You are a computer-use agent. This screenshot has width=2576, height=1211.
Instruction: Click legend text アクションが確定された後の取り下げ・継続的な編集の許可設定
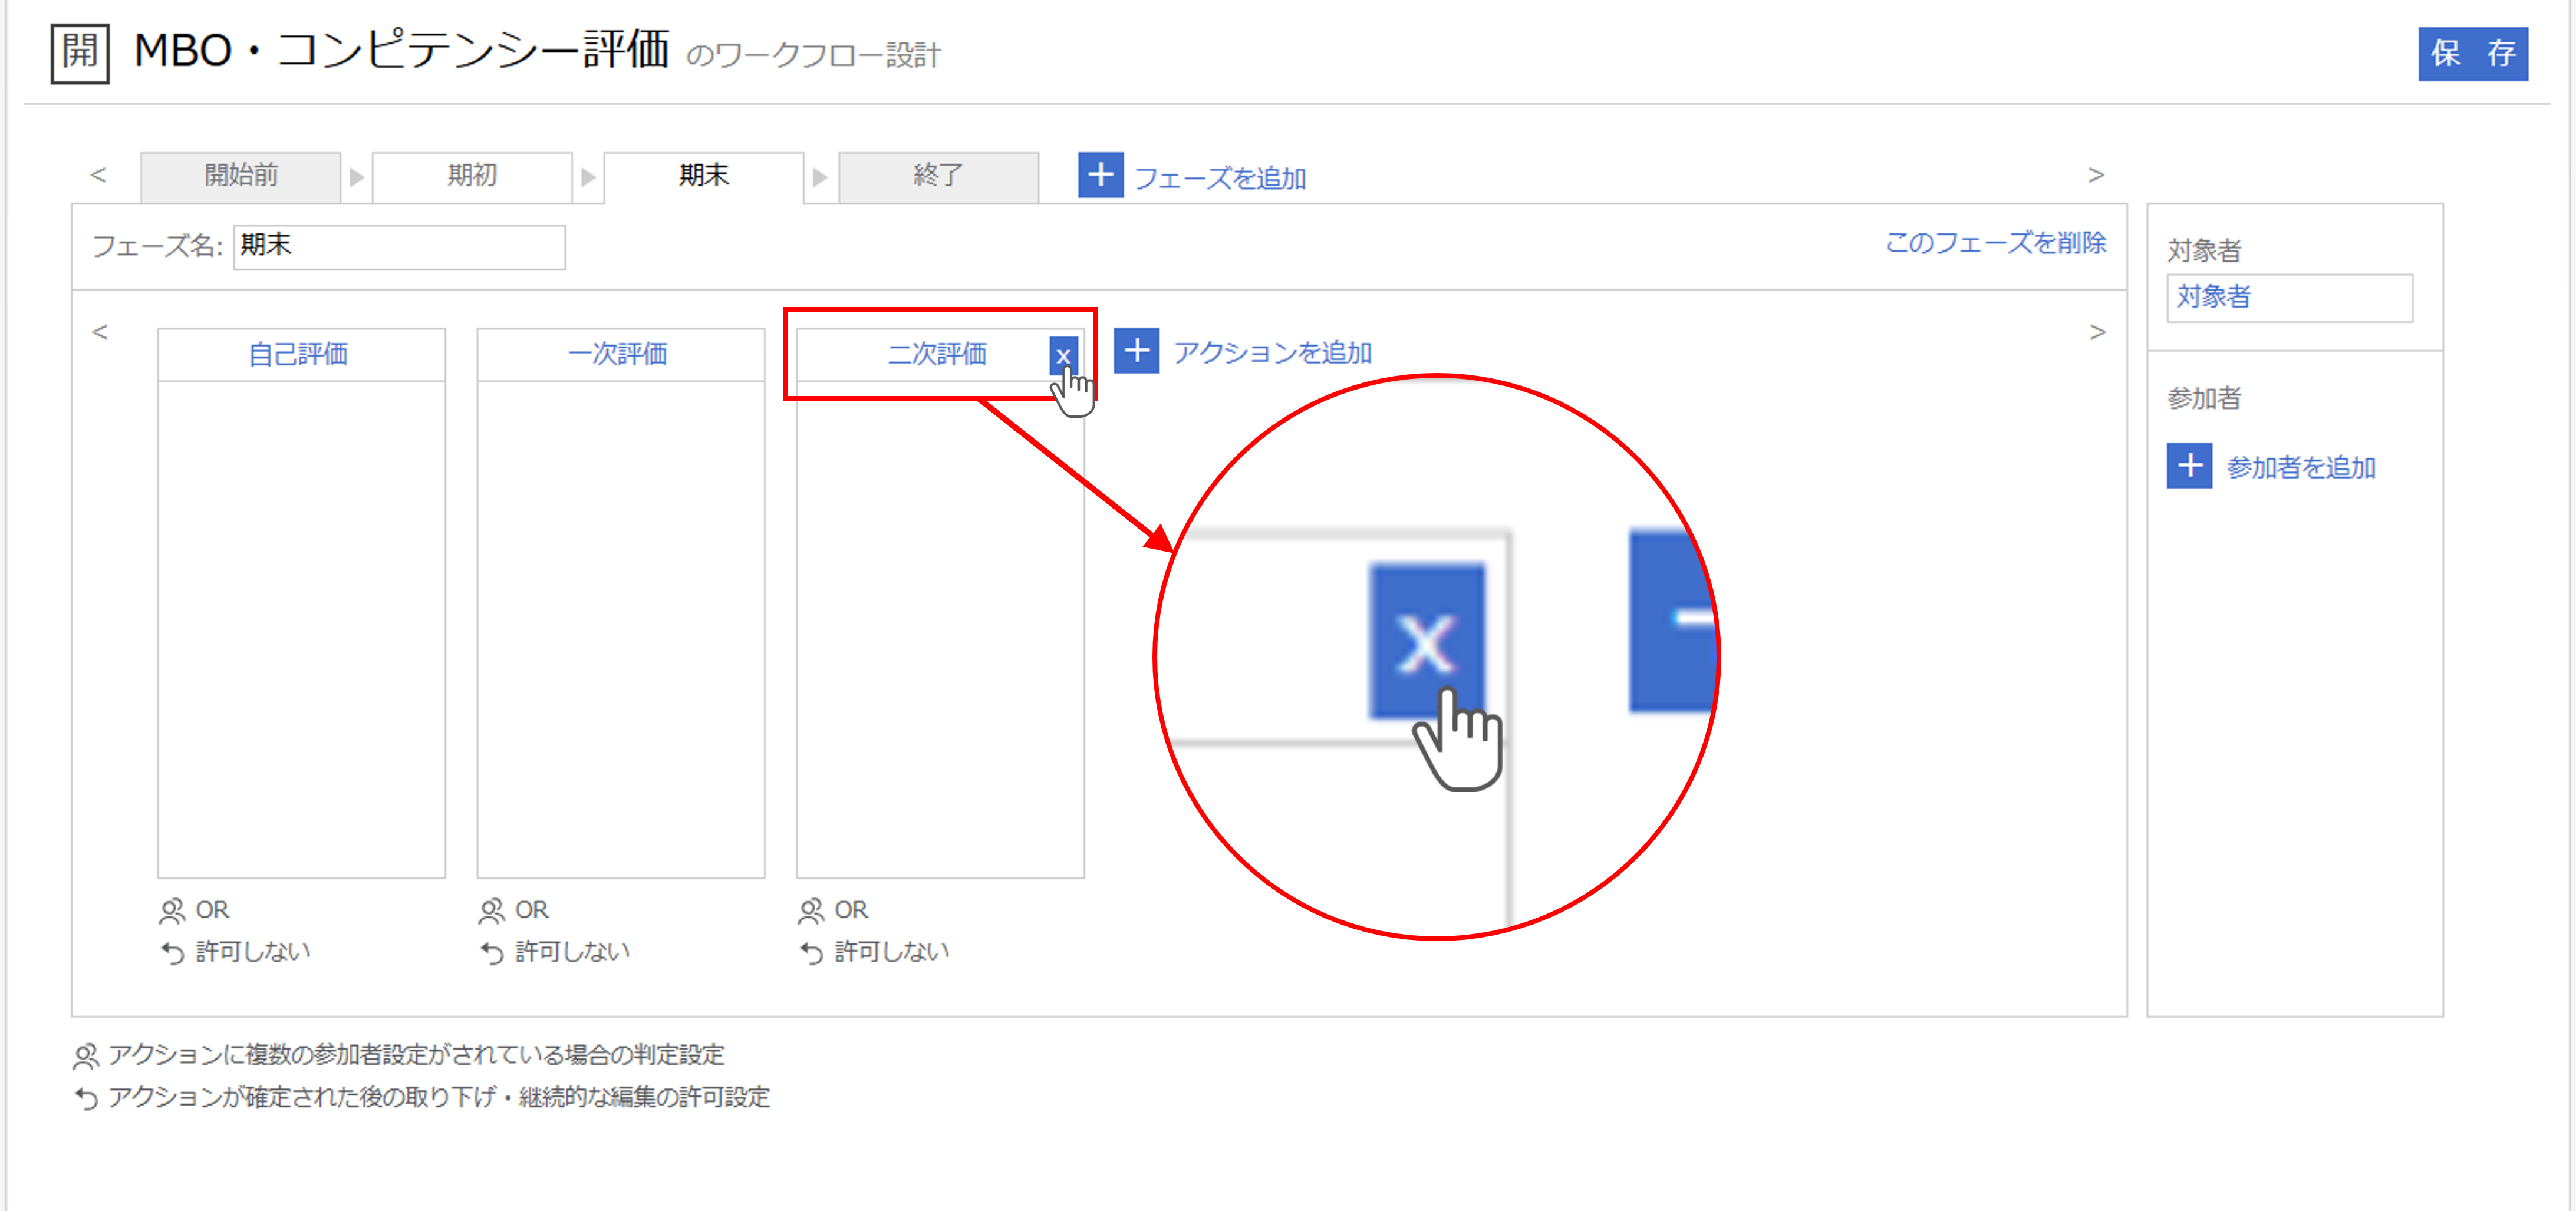coord(439,1098)
